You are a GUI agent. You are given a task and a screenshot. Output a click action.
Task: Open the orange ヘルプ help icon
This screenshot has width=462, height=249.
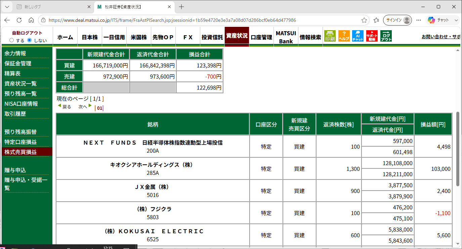pos(344,36)
